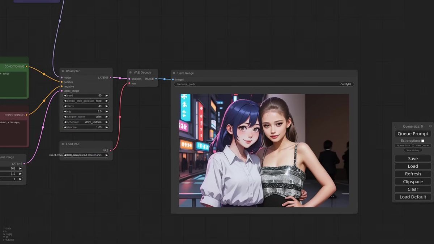Image resolution: width=434 pixels, height=244 pixels.
Task: Click the KSampler LATENT output port
Action: click(110, 77)
